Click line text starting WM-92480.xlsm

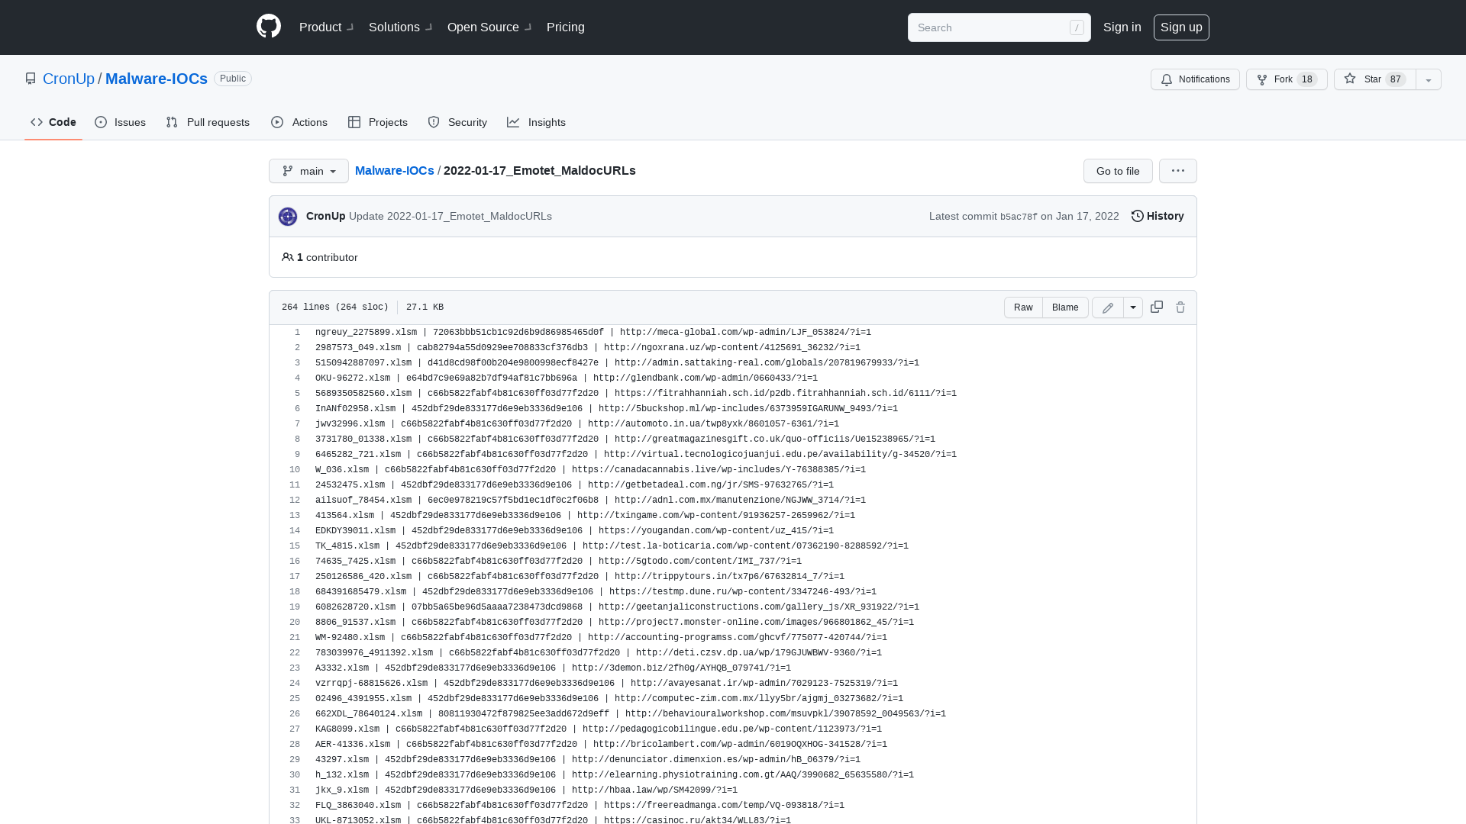click(x=601, y=637)
